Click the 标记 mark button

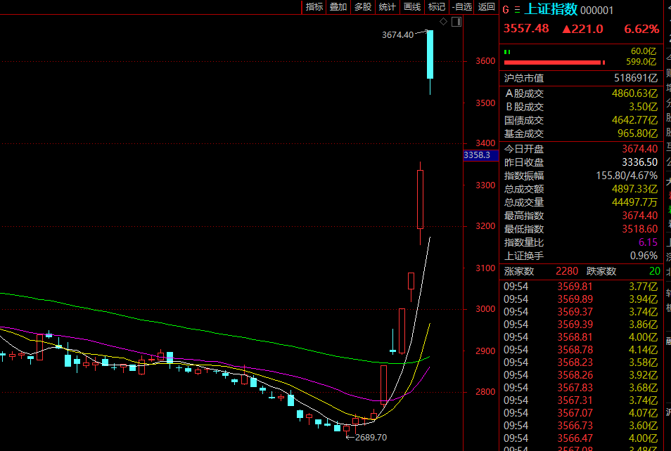point(437,7)
